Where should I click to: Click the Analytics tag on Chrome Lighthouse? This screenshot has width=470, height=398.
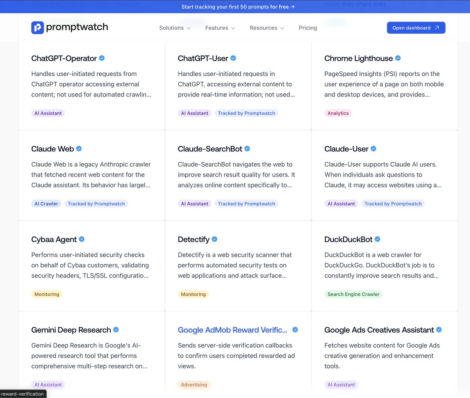point(338,113)
